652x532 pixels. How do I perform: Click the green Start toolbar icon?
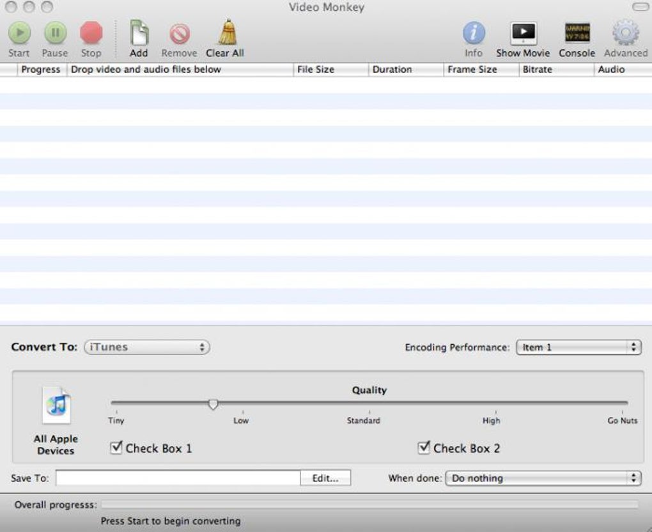click(20, 33)
